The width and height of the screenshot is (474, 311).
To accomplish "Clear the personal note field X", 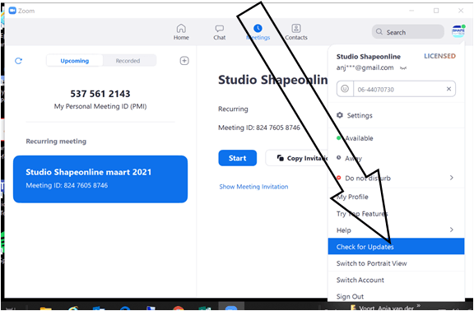I will click(448, 89).
